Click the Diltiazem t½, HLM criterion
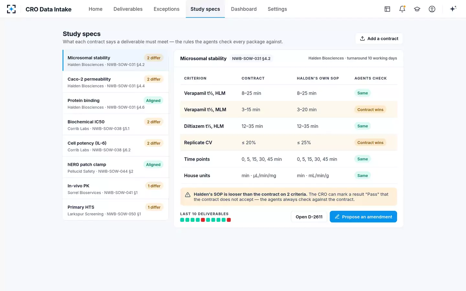Image resolution: width=466 pixels, height=291 pixels. click(204, 126)
